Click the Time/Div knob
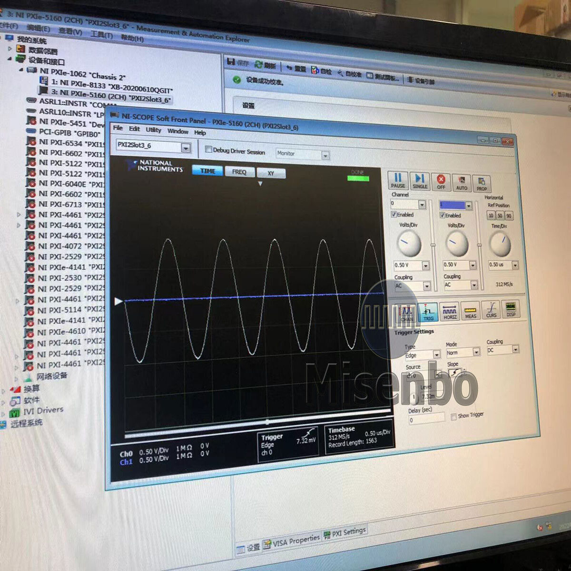Image resolution: width=571 pixels, height=571 pixels. coord(500,244)
